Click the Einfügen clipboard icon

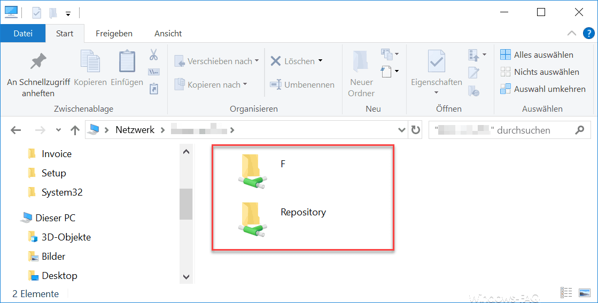(x=127, y=61)
